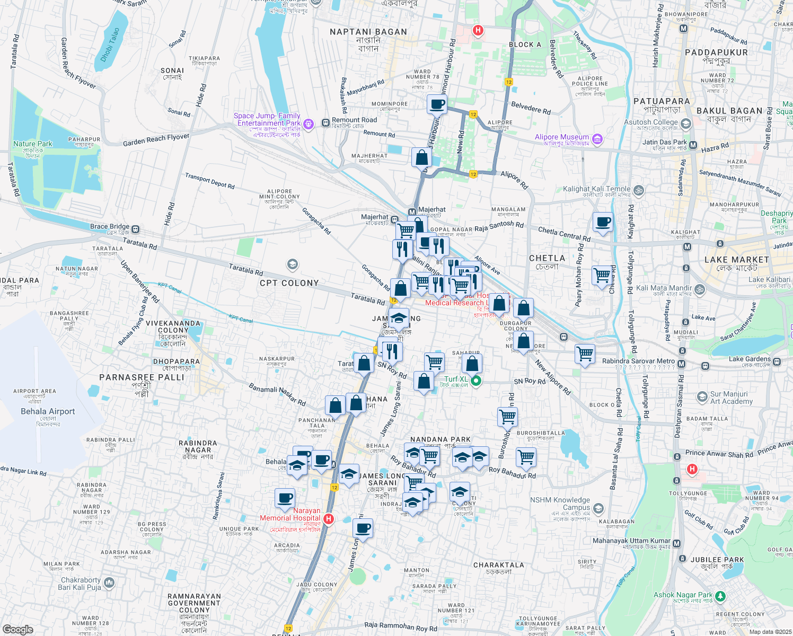The height and width of the screenshot is (636, 793).
Task: Select the coffee cup marker near Chetla Central Rd
Action: (604, 222)
